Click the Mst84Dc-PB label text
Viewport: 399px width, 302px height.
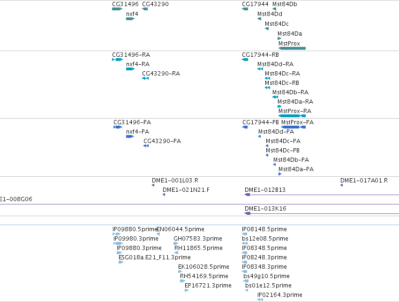(x=282, y=151)
